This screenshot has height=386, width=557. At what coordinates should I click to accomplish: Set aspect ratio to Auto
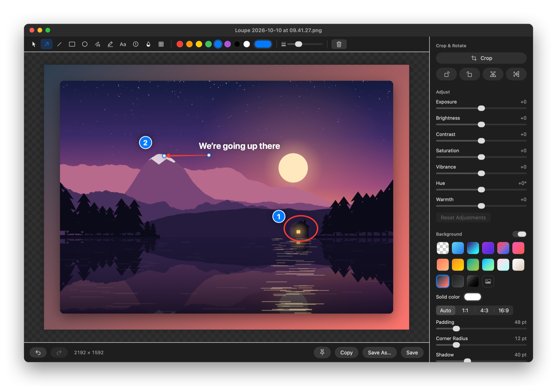tap(445, 310)
